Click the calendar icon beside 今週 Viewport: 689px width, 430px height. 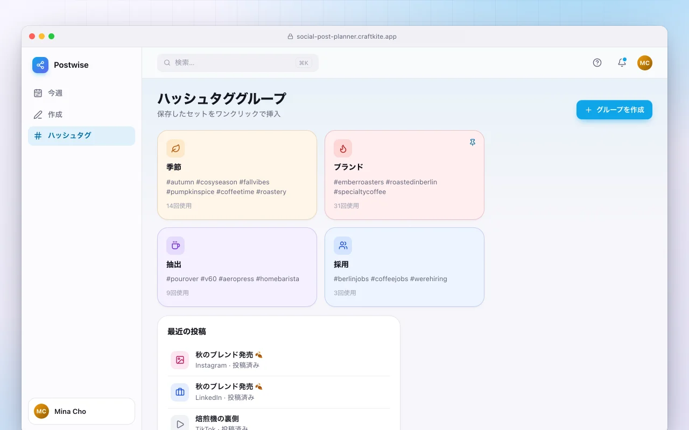point(38,93)
